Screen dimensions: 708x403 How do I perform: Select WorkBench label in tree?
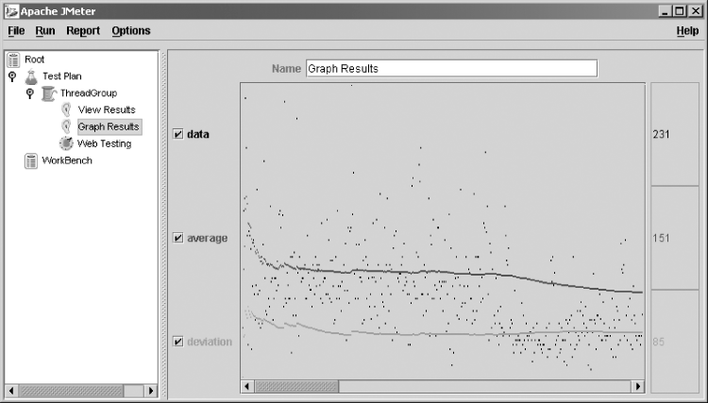click(x=67, y=160)
